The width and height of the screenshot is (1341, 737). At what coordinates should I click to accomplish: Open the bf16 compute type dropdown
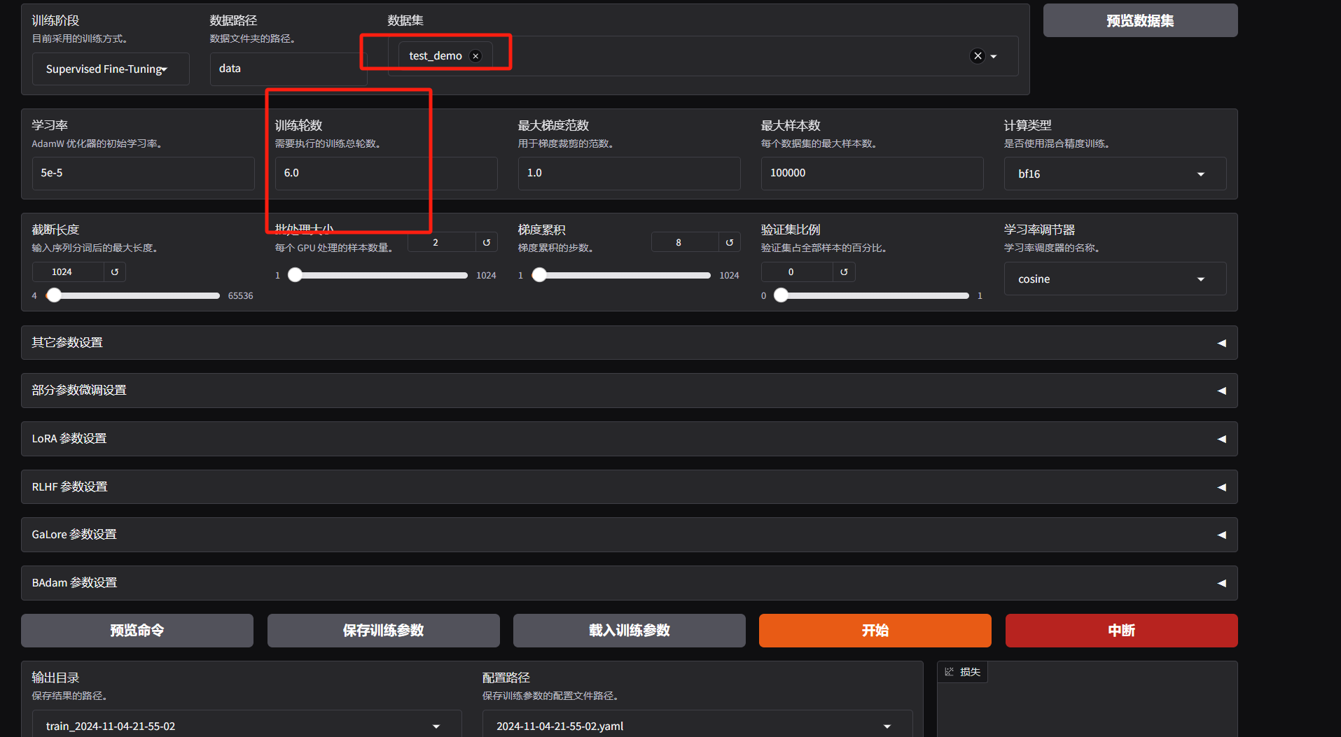tap(1115, 174)
